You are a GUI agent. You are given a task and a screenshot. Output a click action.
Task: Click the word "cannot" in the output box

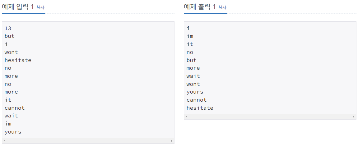click(x=197, y=100)
